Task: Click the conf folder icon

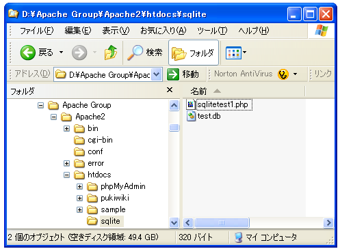Action: click(79, 151)
